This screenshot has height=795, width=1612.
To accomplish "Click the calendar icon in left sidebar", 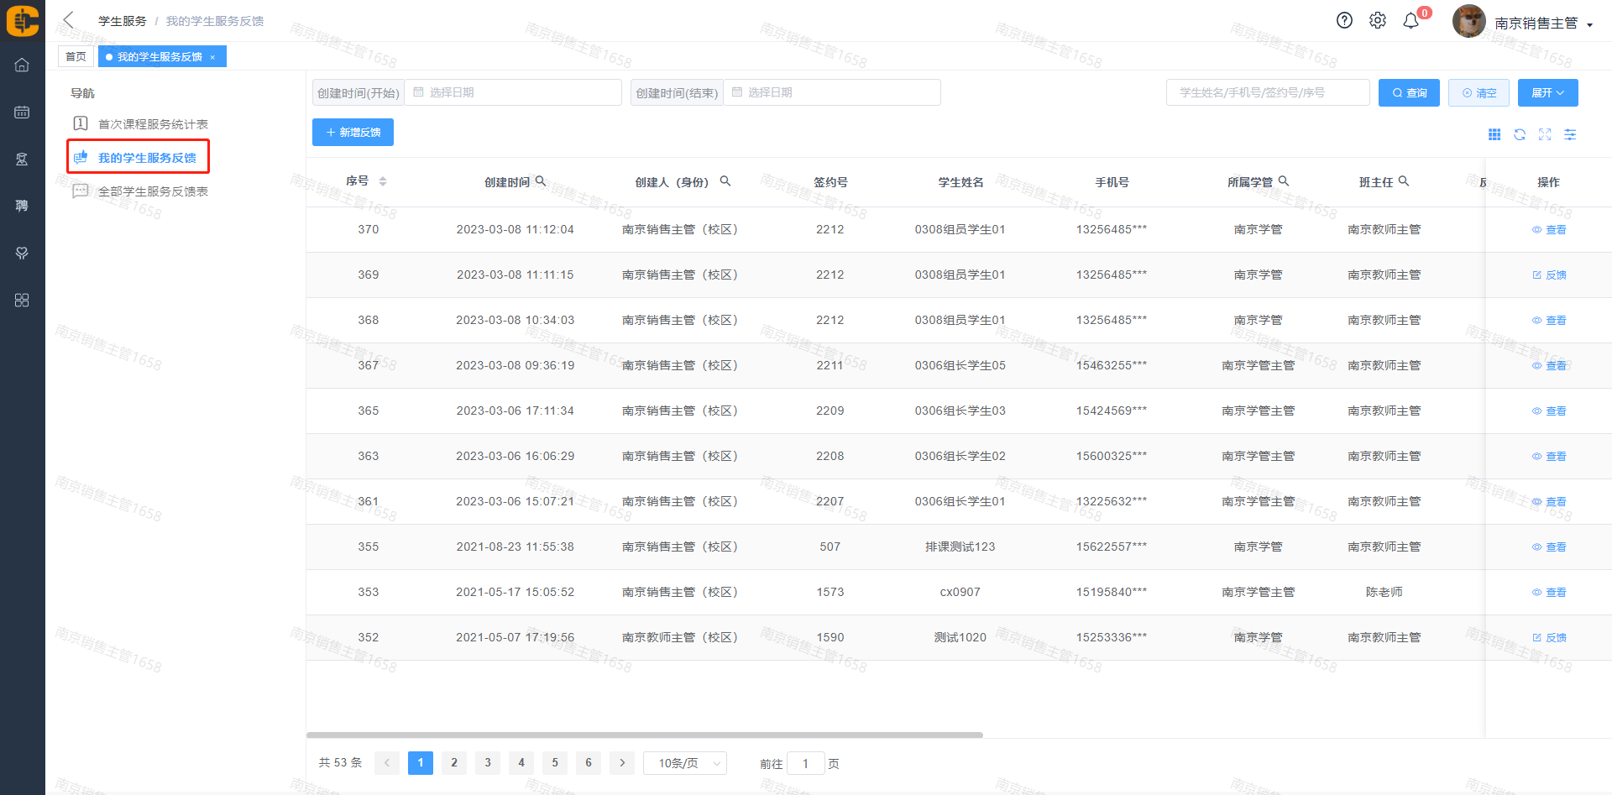I will [x=22, y=112].
